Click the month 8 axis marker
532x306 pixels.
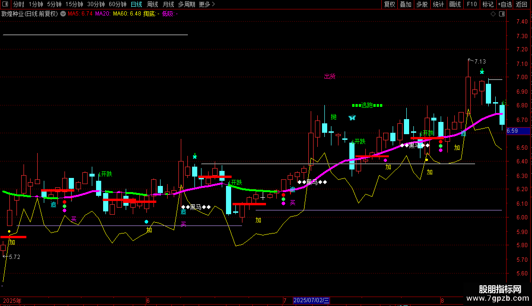coord(442,300)
